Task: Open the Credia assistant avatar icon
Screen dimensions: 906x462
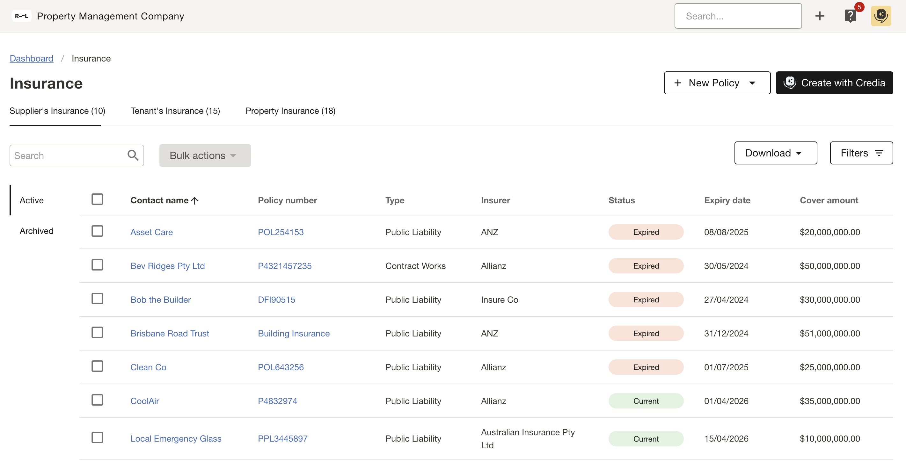Action: [881, 16]
